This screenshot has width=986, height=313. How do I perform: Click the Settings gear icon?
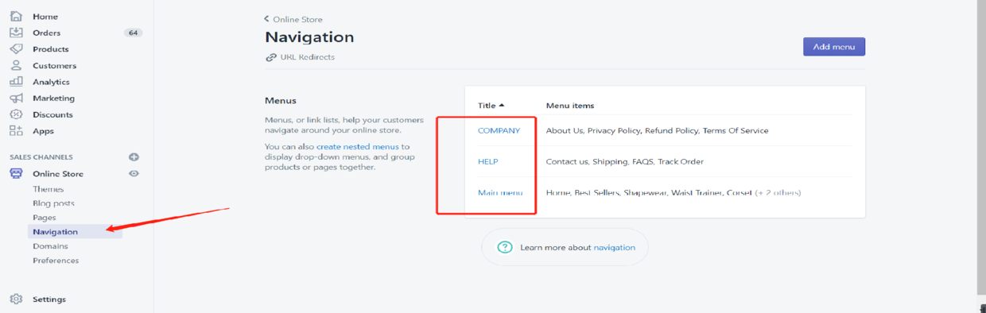(x=16, y=299)
